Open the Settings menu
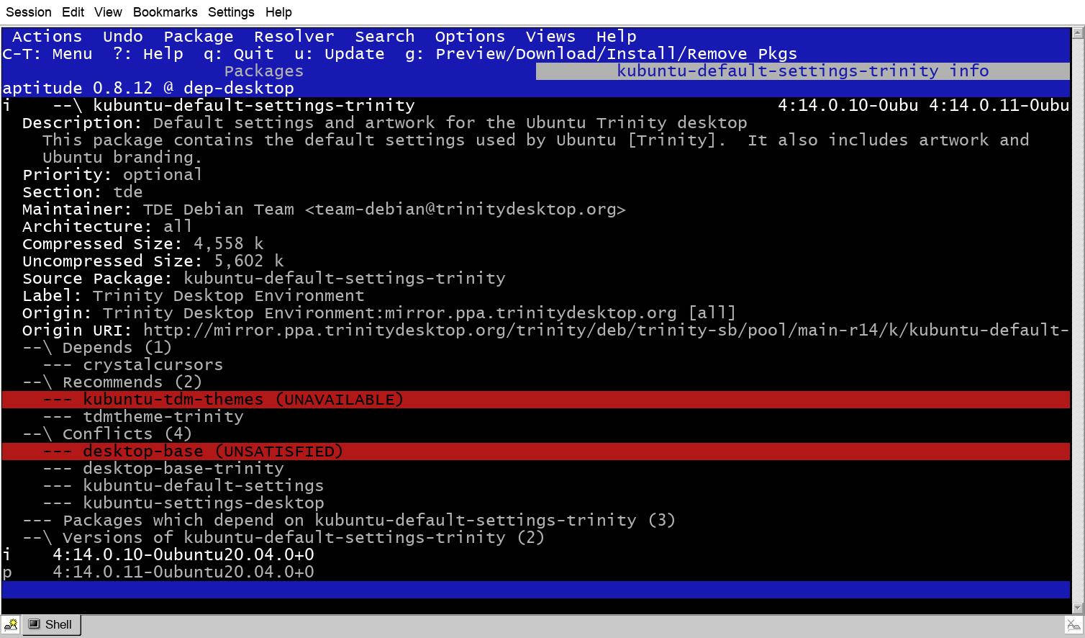The height and width of the screenshot is (638, 1085). click(231, 12)
